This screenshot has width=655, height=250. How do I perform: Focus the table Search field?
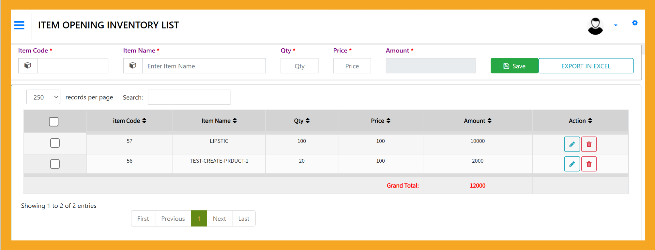(x=189, y=97)
